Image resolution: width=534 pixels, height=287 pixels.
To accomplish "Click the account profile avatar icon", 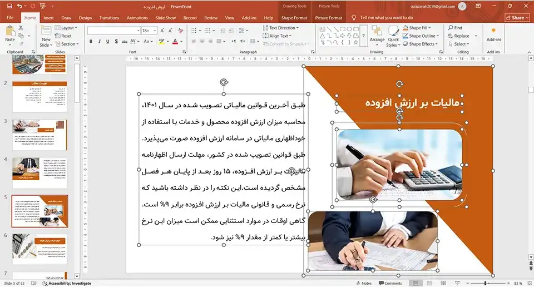I will pos(462,6).
